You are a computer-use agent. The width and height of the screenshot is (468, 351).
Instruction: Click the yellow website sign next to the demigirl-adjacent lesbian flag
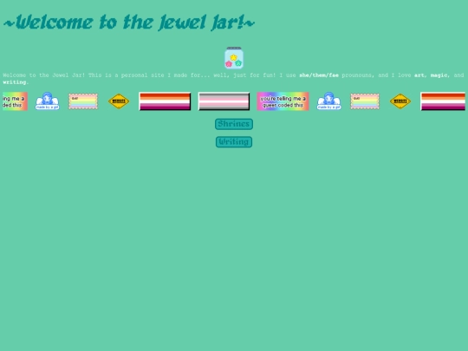point(119,101)
